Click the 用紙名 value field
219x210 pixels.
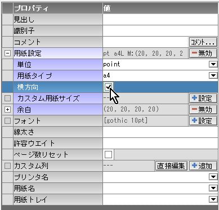(x=156, y=188)
